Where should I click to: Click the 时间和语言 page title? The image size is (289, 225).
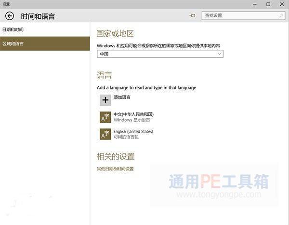click(38, 16)
